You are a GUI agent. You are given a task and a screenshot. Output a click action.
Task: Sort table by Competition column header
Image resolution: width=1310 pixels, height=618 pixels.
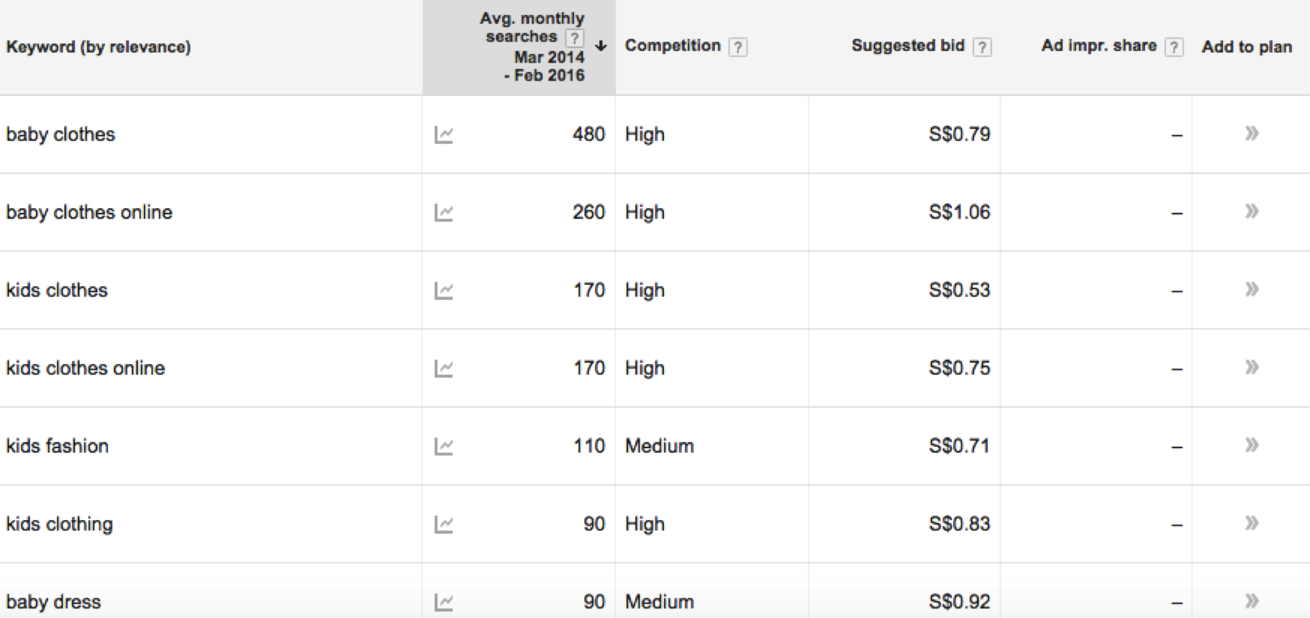tap(673, 45)
